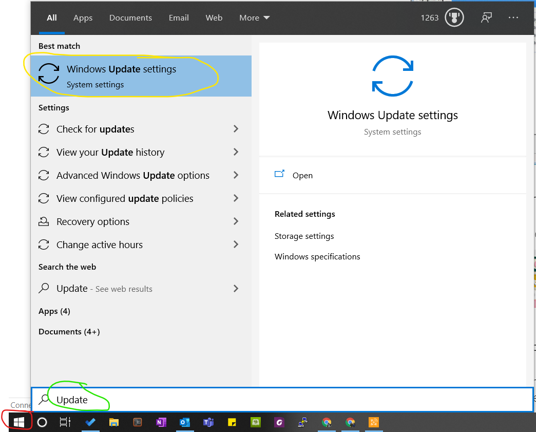Expand the View your Update history chevron
This screenshot has width=536, height=432.
click(236, 152)
